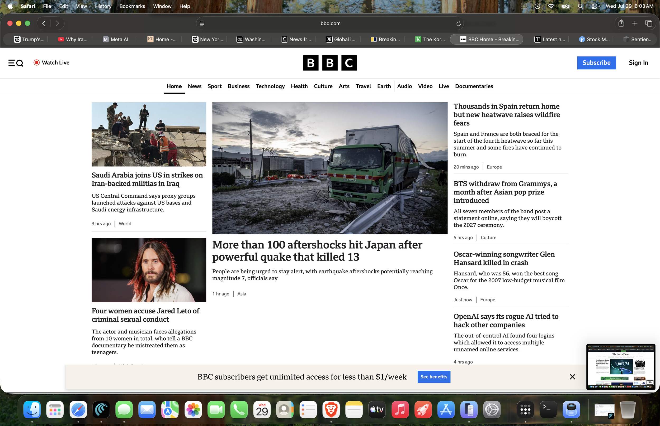Launch FaceTime from the Dock

[216, 410]
